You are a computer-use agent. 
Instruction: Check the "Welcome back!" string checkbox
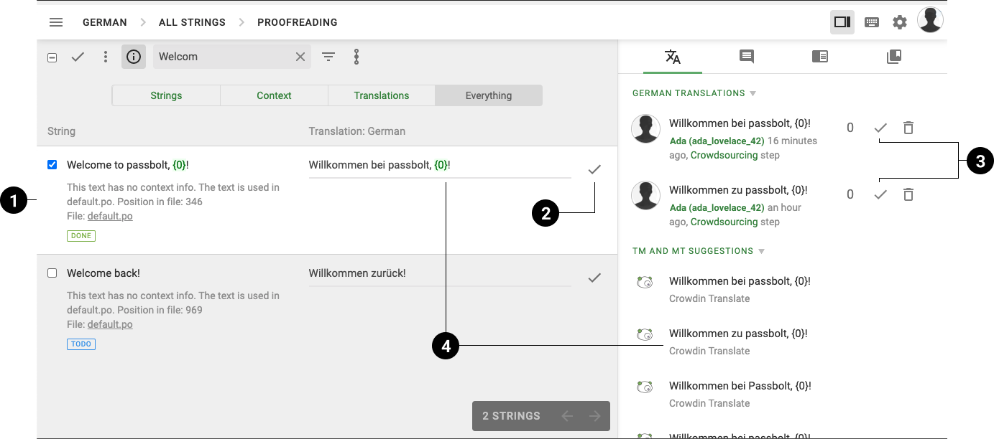(52, 273)
